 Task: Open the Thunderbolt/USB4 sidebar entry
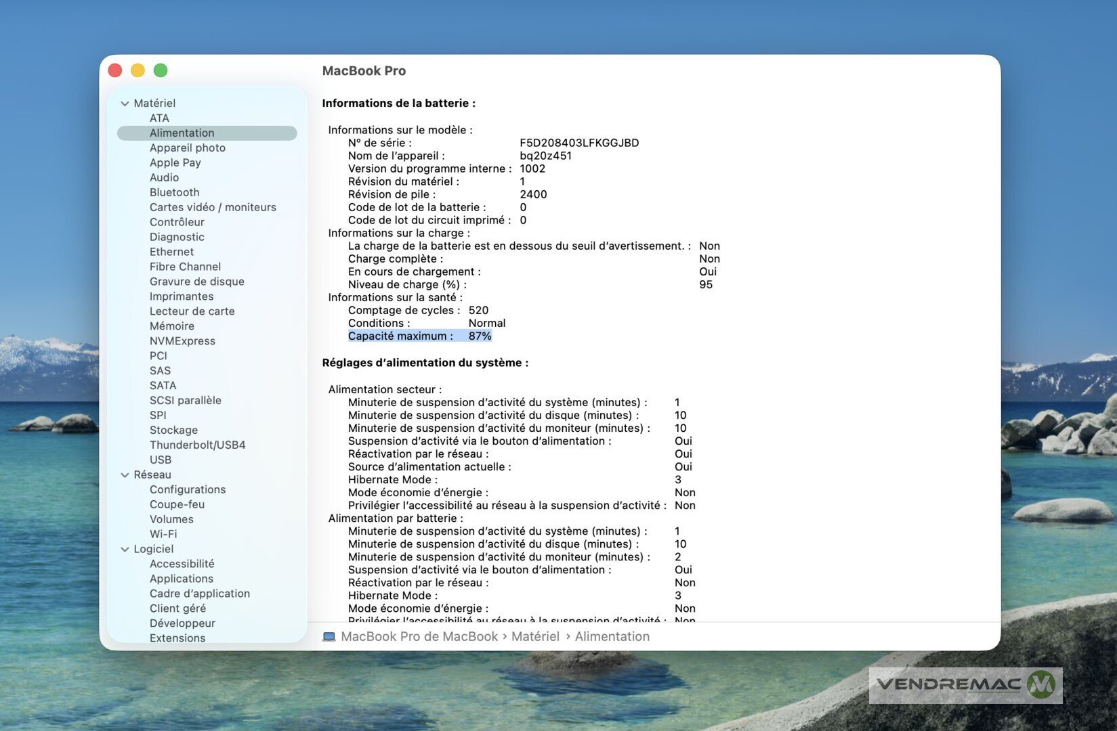pyautogui.click(x=197, y=445)
